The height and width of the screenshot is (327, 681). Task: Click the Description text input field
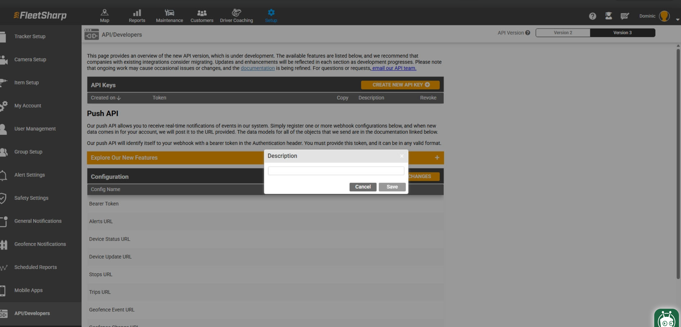pos(336,171)
